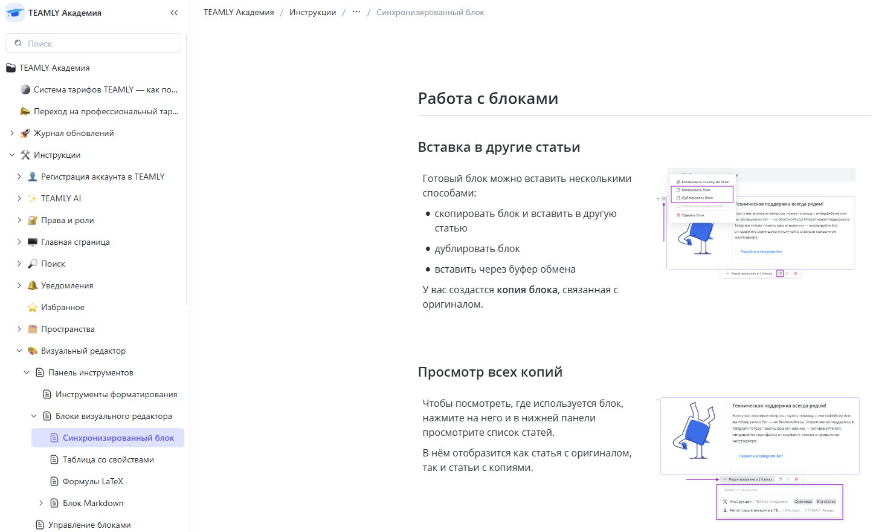Expand the TEAMLY AI tree node
Image resolution: width=876 pixels, height=532 pixels.
click(19, 198)
